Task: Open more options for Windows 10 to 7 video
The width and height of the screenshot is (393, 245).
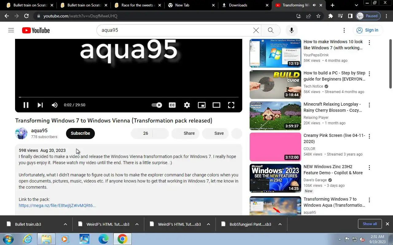Action: [x=369, y=43]
